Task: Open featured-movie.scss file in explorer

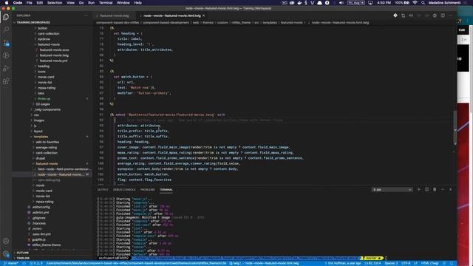Action: click(54, 50)
